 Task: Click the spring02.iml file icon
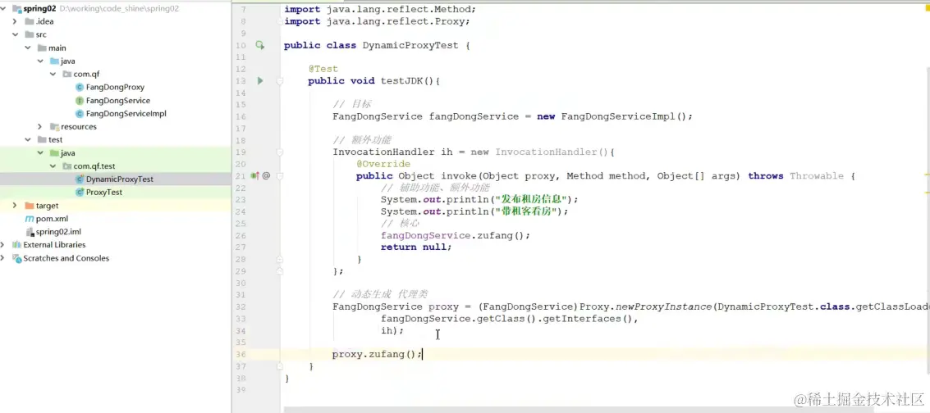click(x=30, y=232)
